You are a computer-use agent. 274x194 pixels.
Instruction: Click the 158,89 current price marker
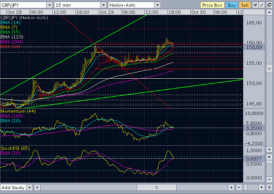coord(254,47)
